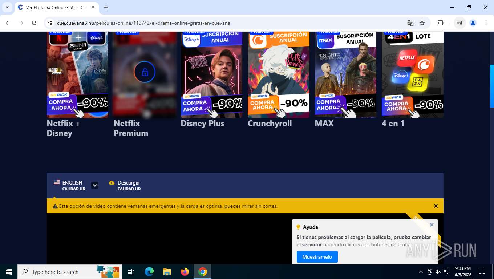The width and height of the screenshot is (494, 279).
Task: Click the 'Disney Plus' title link
Action: coord(203,124)
